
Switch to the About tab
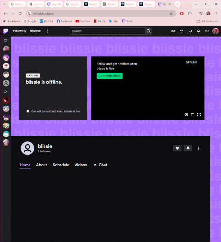click(42, 165)
